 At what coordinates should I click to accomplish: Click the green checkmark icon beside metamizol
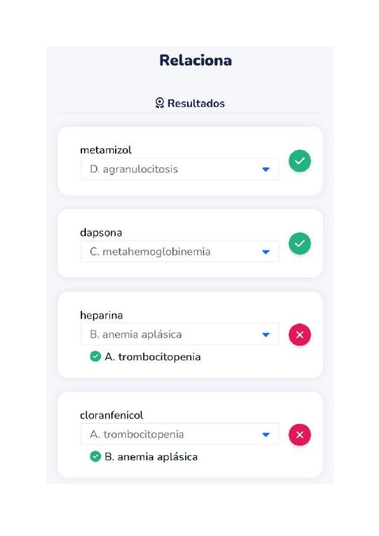(x=299, y=161)
